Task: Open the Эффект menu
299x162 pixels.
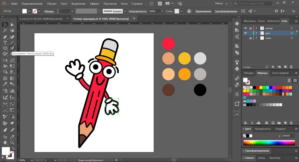Action: [95, 4]
